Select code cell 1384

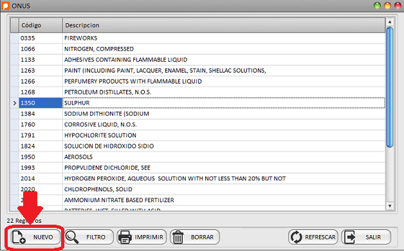41,114
